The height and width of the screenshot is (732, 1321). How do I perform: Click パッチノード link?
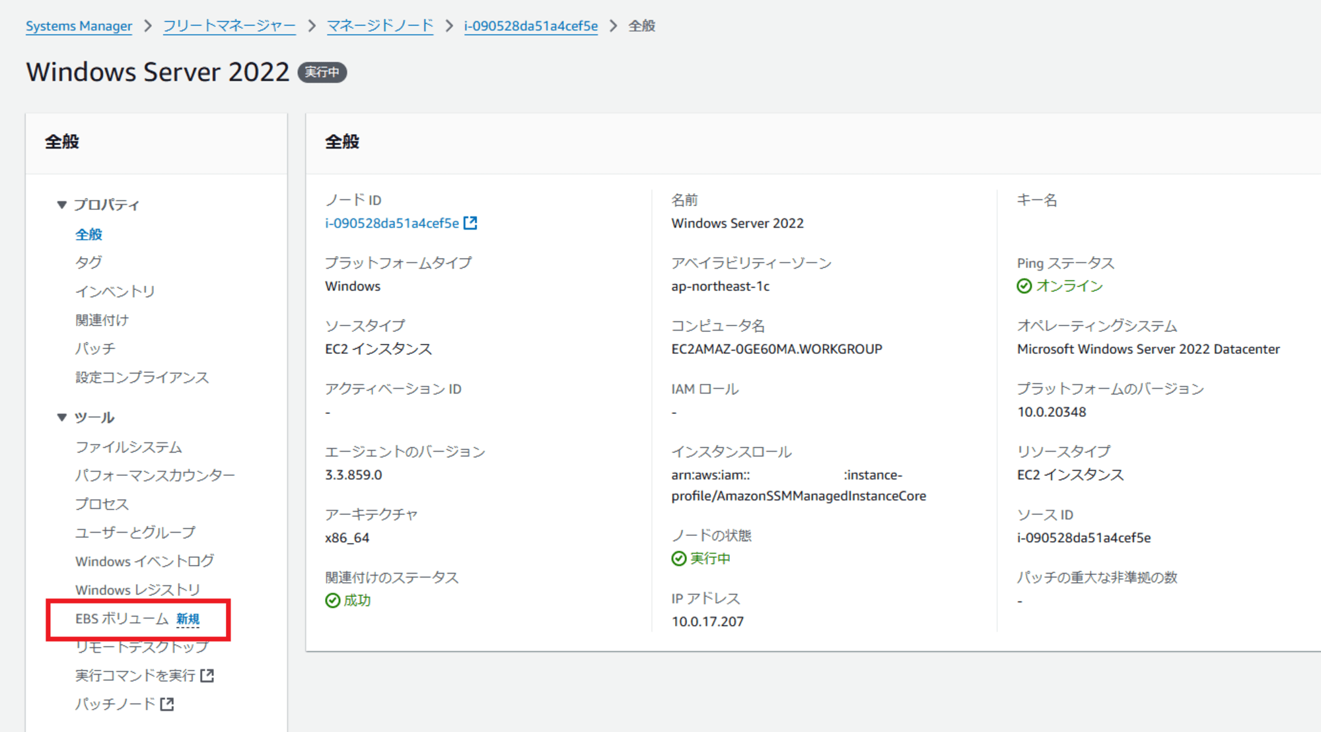click(115, 704)
